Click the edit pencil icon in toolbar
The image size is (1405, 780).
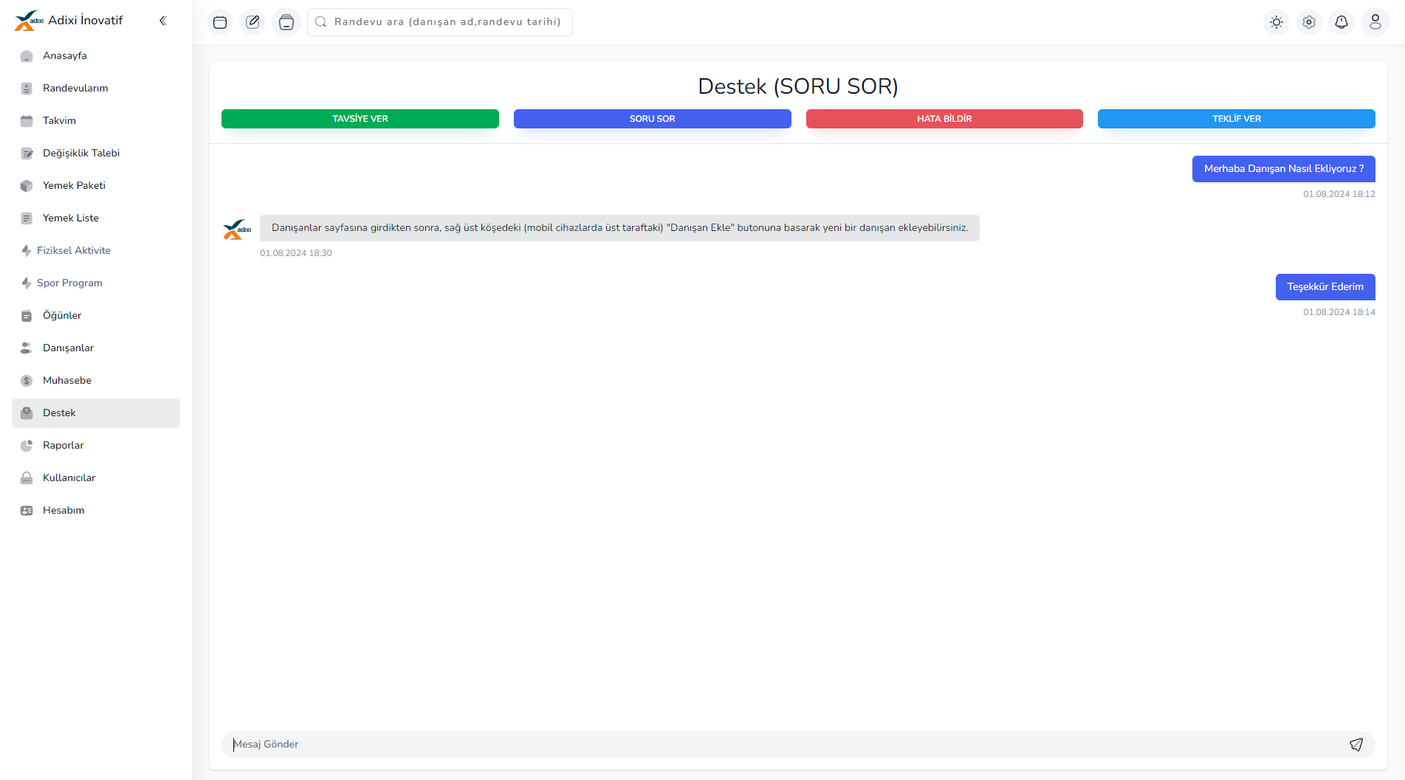click(x=253, y=22)
